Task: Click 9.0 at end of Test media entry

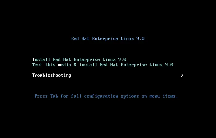Action: [x=169, y=65]
